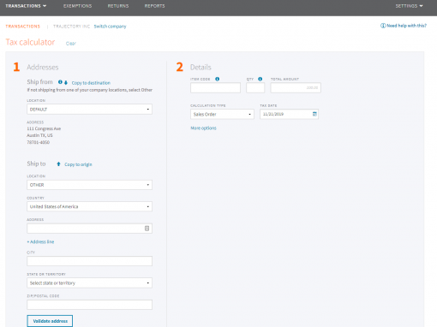Open the State or Territory dropdown
The width and height of the screenshot is (437, 327).
click(89, 283)
